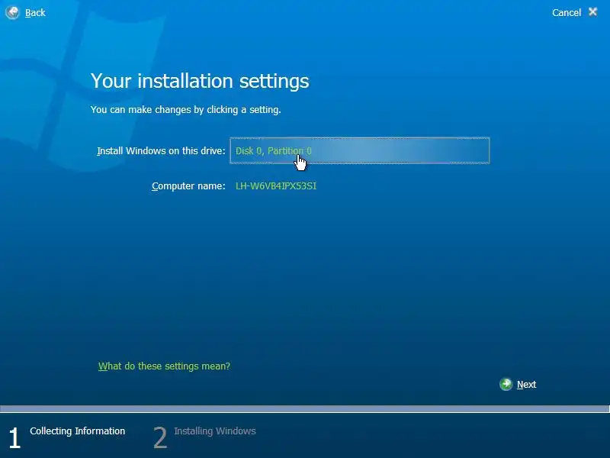
Task: Click the Your installation settings heading
Action: pyautogui.click(x=200, y=81)
